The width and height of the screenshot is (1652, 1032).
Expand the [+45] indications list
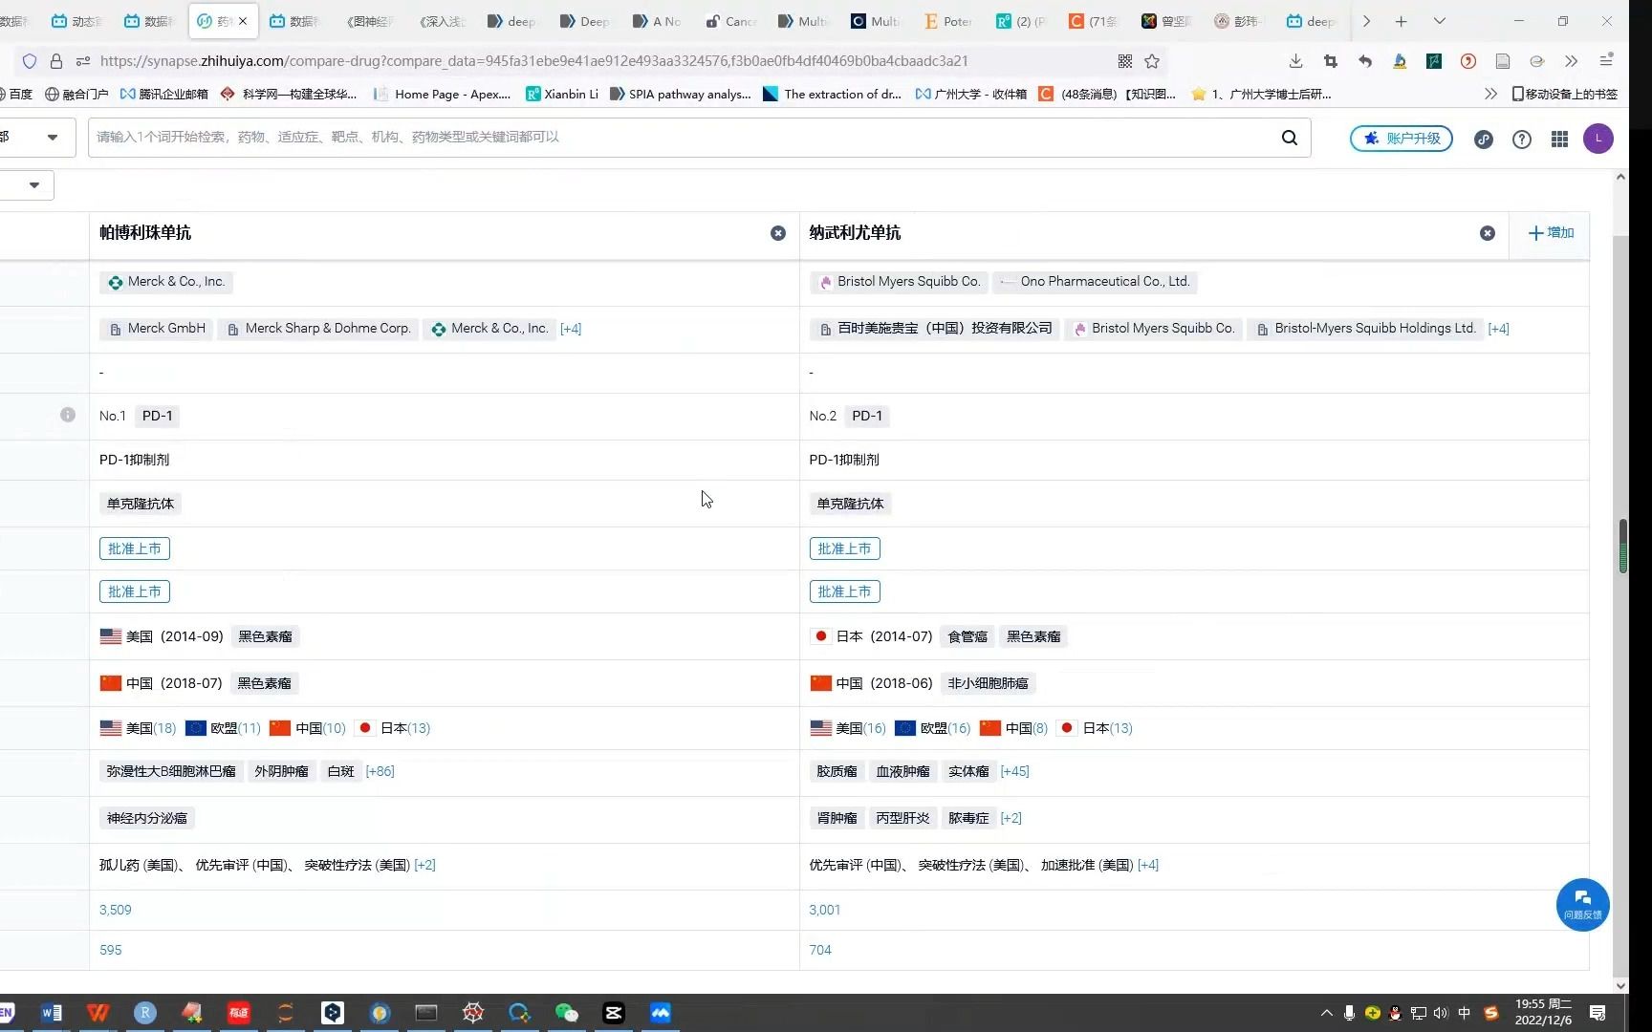pos(1014,771)
